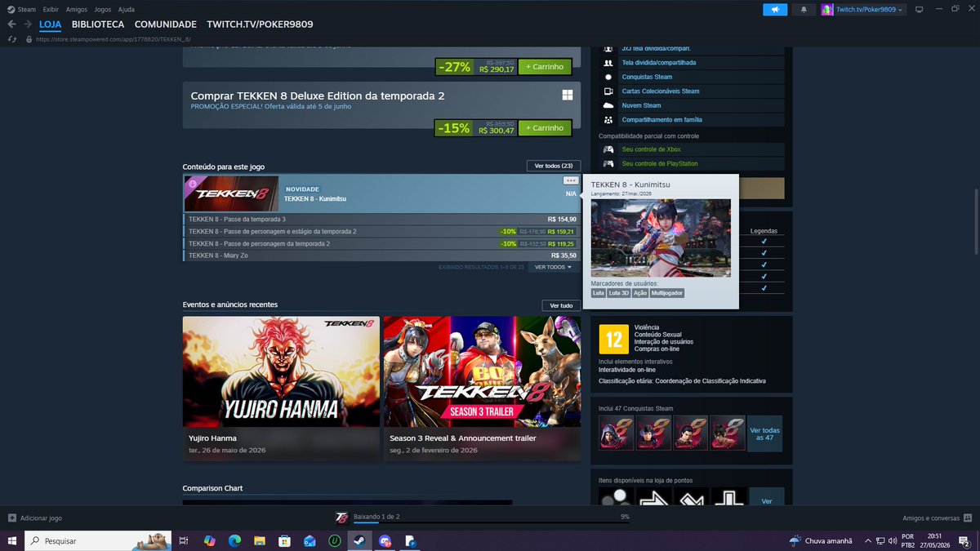Click the Multijogador user tag
Image resolution: width=980 pixels, height=551 pixels.
pos(667,293)
